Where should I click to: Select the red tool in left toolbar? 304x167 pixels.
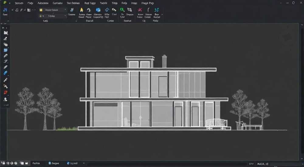(5, 92)
